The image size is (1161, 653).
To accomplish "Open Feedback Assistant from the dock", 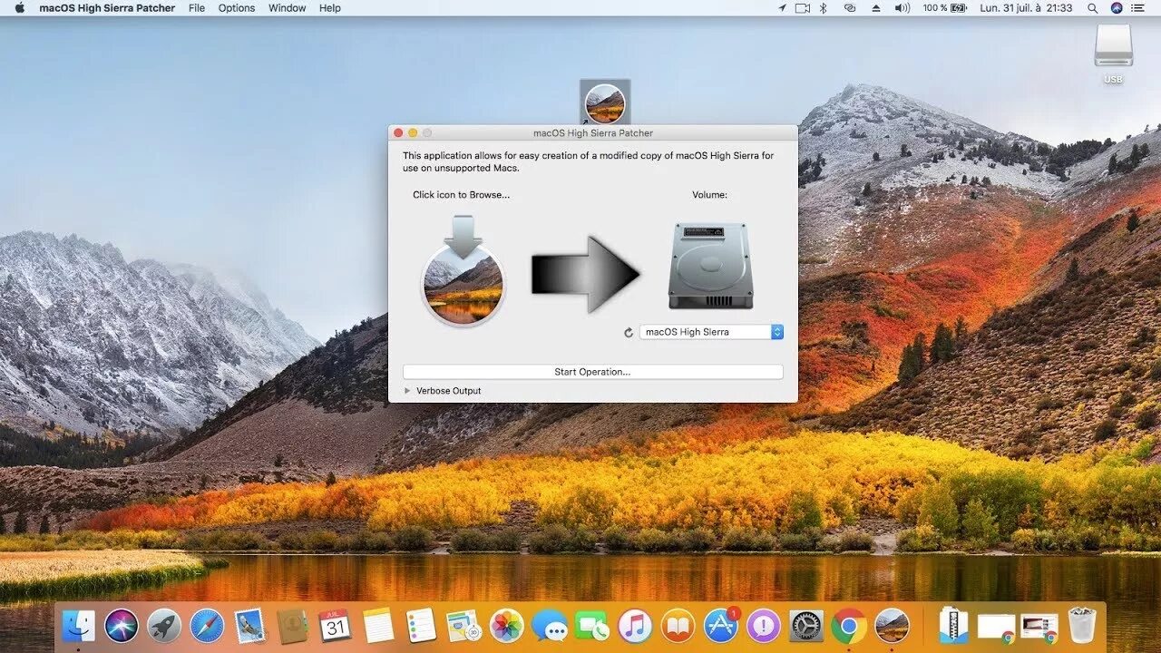I will click(x=764, y=626).
